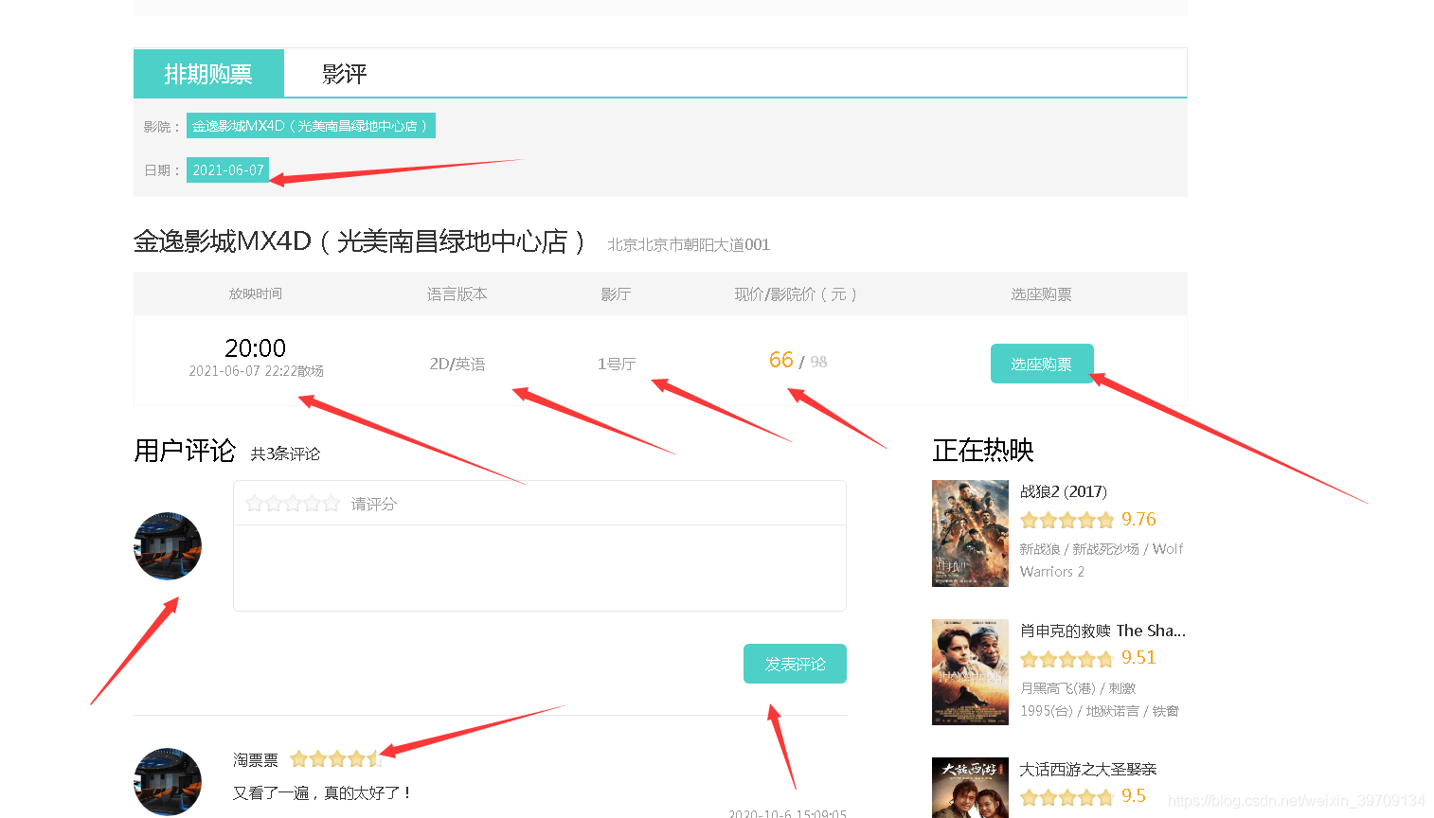Click the 9.76 score
Image resolution: width=1434 pixels, height=818 pixels.
click(1138, 520)
